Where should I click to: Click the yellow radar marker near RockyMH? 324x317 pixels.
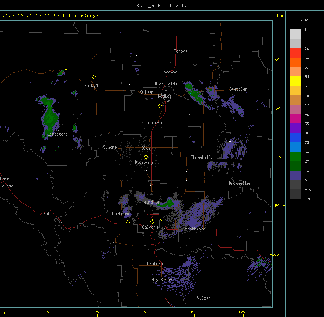[x=94, y=77]
